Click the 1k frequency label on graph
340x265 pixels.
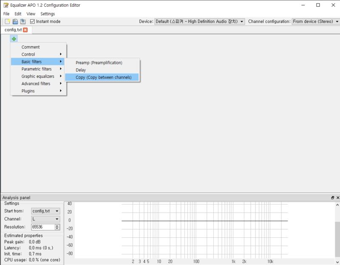coord(233,262)
